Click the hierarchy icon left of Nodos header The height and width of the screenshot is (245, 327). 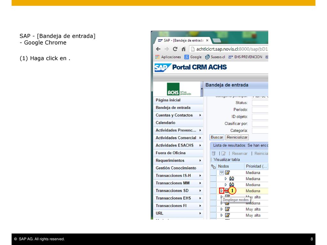[213, 167]
